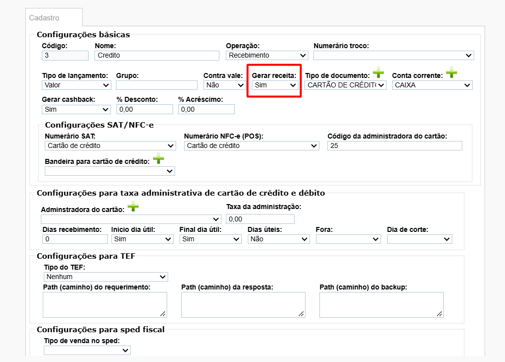Open Final dia útil dropdown

pyautogui.click(x=210, y=239)
